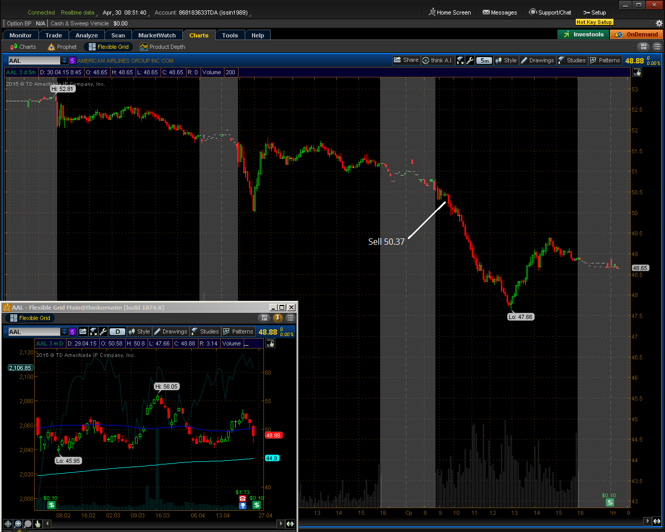Open Messages

tap(500, 12)
